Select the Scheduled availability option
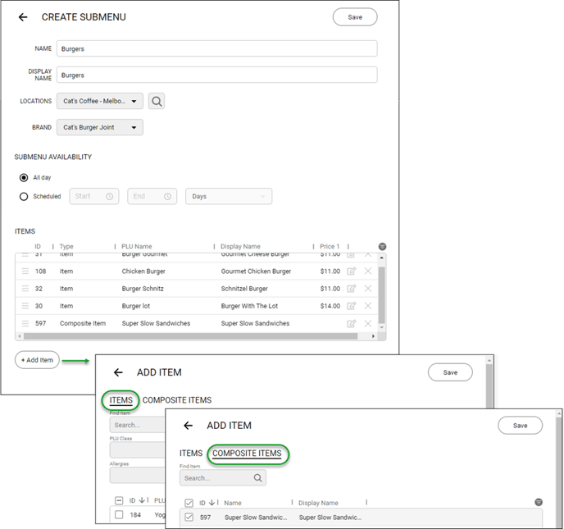The image size is (564, 529). (24, 197)
